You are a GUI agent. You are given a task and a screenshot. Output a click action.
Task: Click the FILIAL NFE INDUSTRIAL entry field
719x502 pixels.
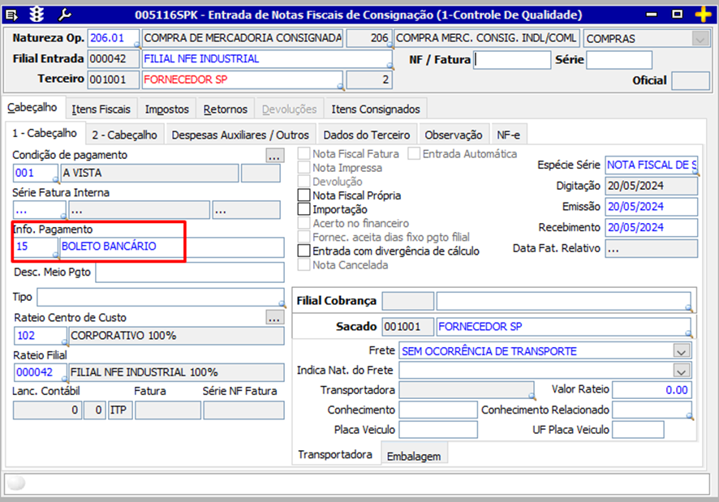click(267, 59)
